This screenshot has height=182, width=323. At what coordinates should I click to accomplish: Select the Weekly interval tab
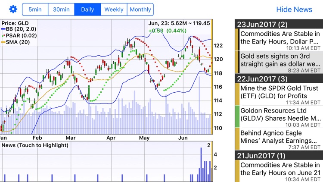pyautogui.click(x=114, y=9)
